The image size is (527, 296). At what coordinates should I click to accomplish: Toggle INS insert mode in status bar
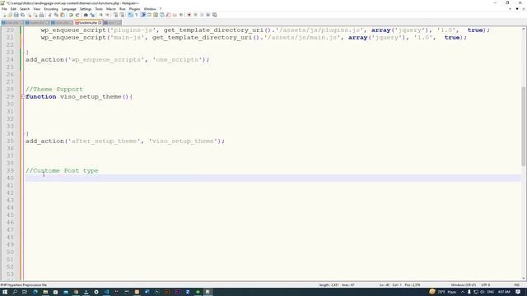tap(516, 285)
